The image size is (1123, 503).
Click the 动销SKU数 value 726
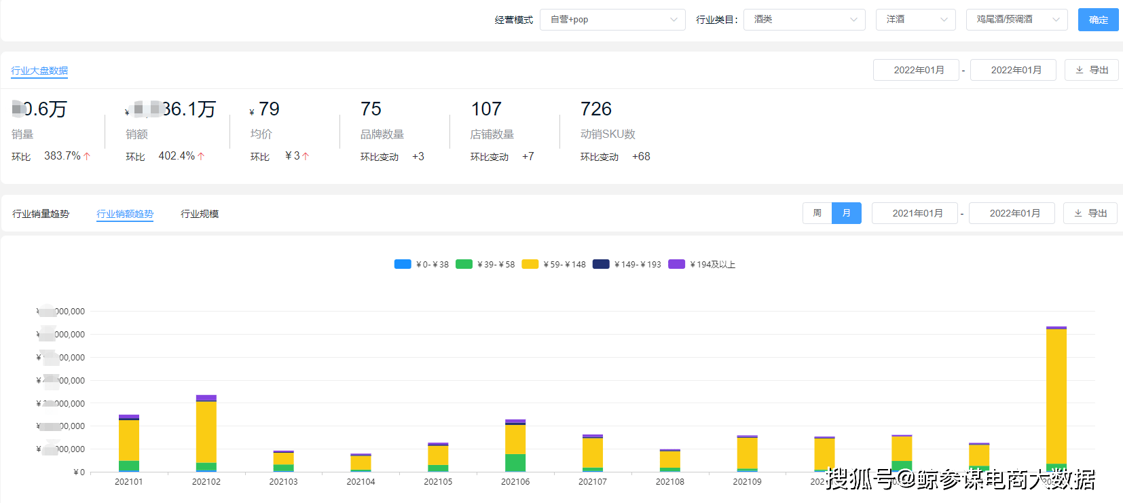596,109
